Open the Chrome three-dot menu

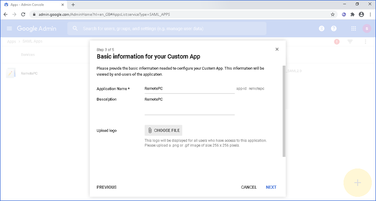(369, 14)
